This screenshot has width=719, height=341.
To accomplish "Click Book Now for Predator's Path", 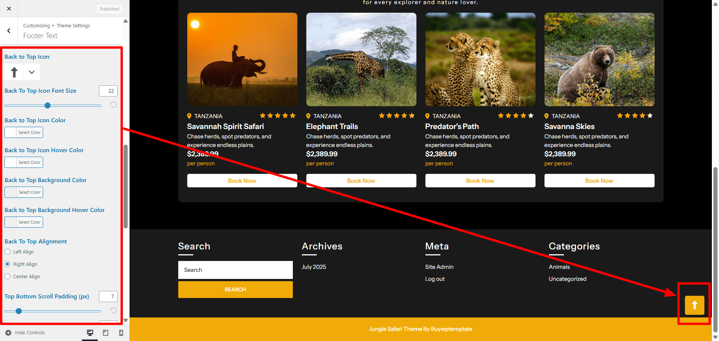I will coord(480,181).
